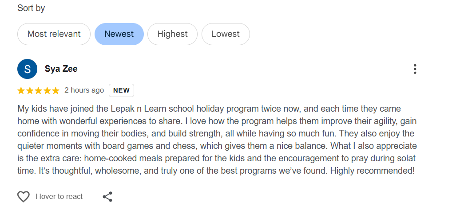Image resolution: width=452 pixels, height=214 pixels.
Task: Click the NEW badge on the review
Action: [x=121, y=90]
